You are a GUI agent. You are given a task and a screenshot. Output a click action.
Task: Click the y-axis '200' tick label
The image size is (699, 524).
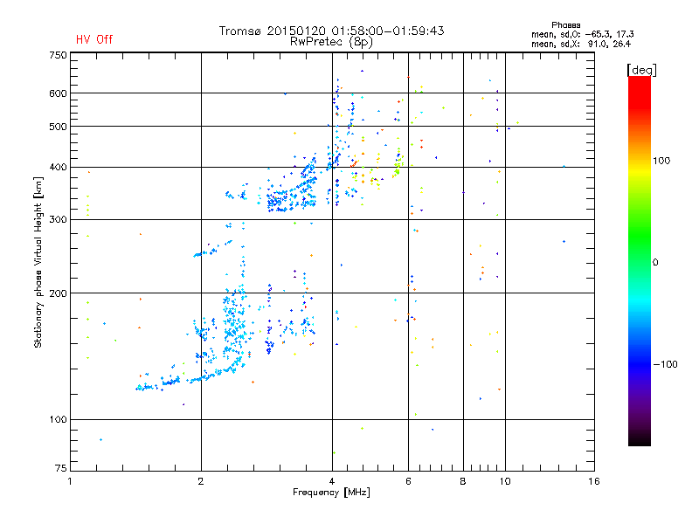58,293
